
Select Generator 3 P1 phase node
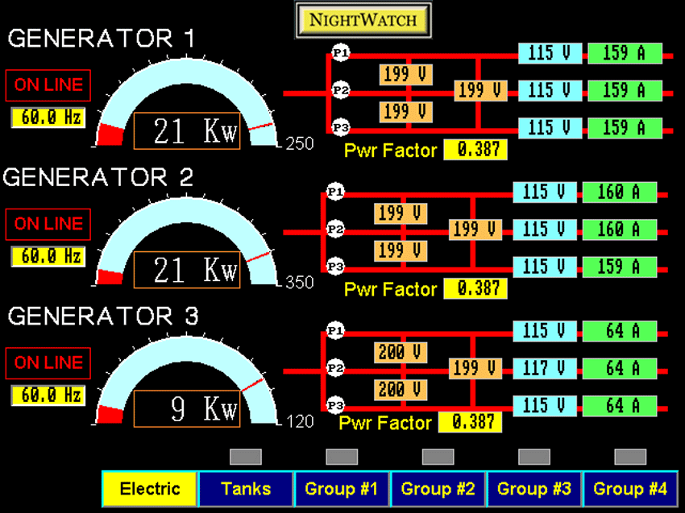click(x=334, y=331)
